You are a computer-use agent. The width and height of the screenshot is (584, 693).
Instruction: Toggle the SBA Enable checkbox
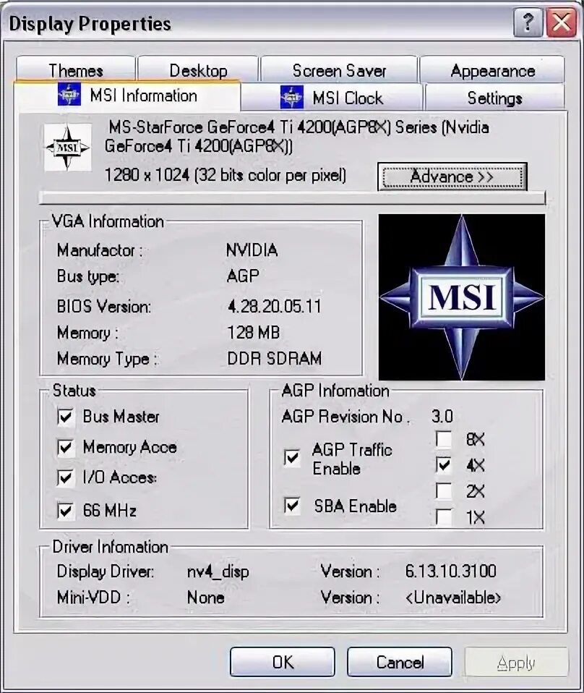coord(291,505)
